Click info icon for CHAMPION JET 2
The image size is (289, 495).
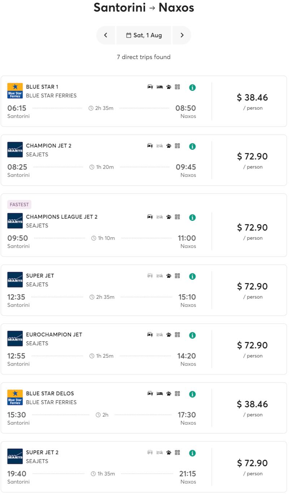click(x=192, y=146)
